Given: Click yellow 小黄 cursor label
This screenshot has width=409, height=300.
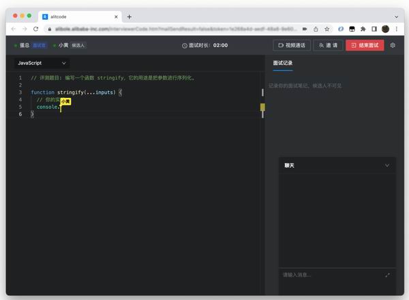Looking at the screenshot, I should [65, 101].
